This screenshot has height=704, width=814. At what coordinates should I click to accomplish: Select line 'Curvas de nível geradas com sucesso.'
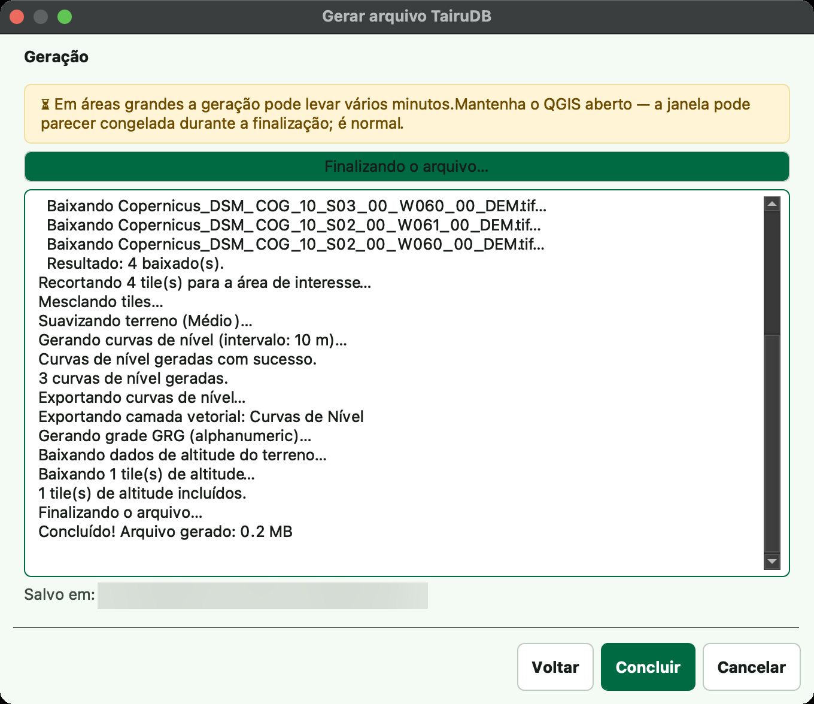pyautogui.click(x=178, y=359)
